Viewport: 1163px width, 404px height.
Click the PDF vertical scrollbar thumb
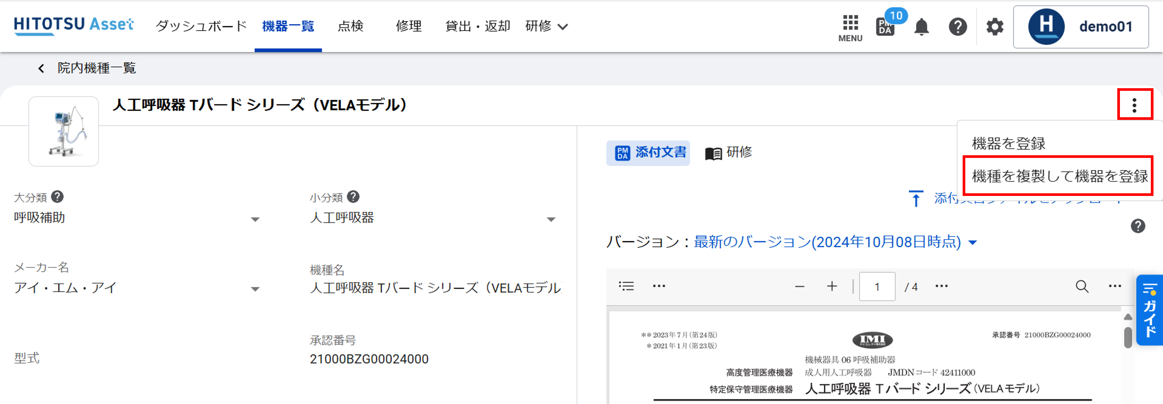pyautogui.click(x=1128, y=337)
